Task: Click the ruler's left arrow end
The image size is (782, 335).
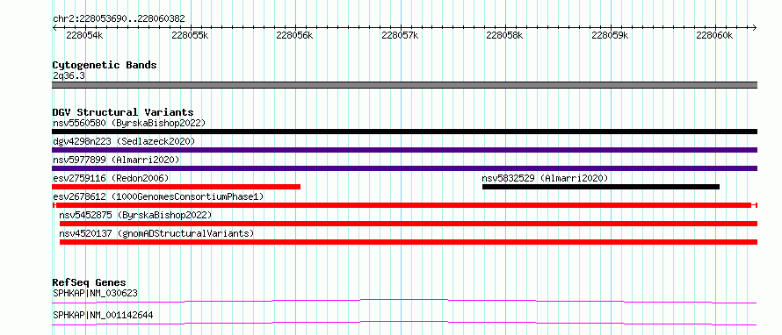Action: pos(54,27)
